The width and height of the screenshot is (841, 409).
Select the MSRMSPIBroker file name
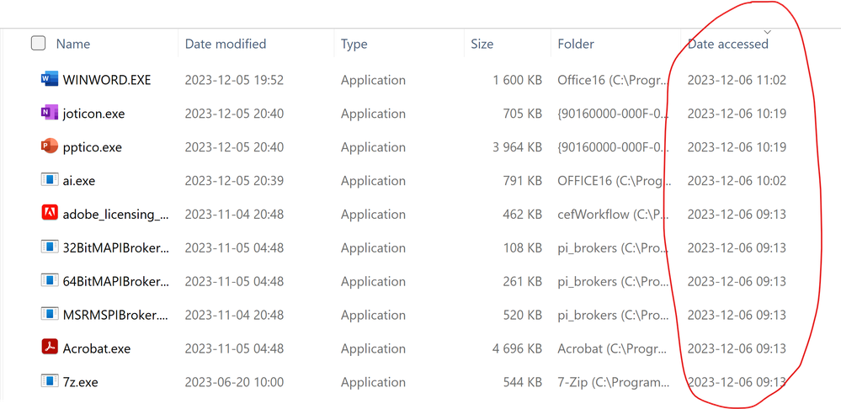click(115, 315)
